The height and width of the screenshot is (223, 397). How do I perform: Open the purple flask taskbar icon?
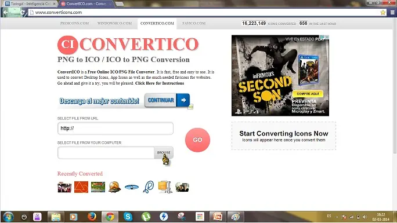pos(37,217)
